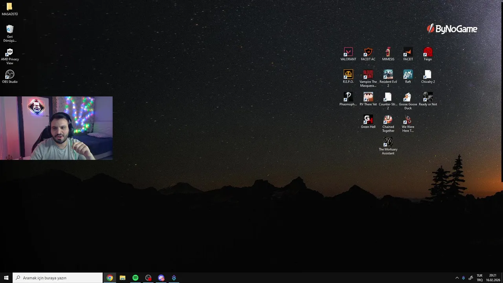Select the Vampire The Masquerade Bloodhunt icon
Image resolution: width=503 pixels, height=283 pixels.
pos(368,79)
